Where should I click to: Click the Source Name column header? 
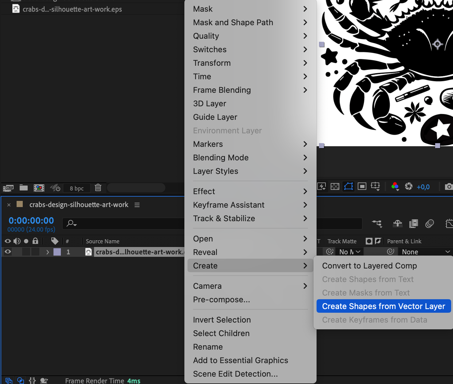(x=103, y=241)
